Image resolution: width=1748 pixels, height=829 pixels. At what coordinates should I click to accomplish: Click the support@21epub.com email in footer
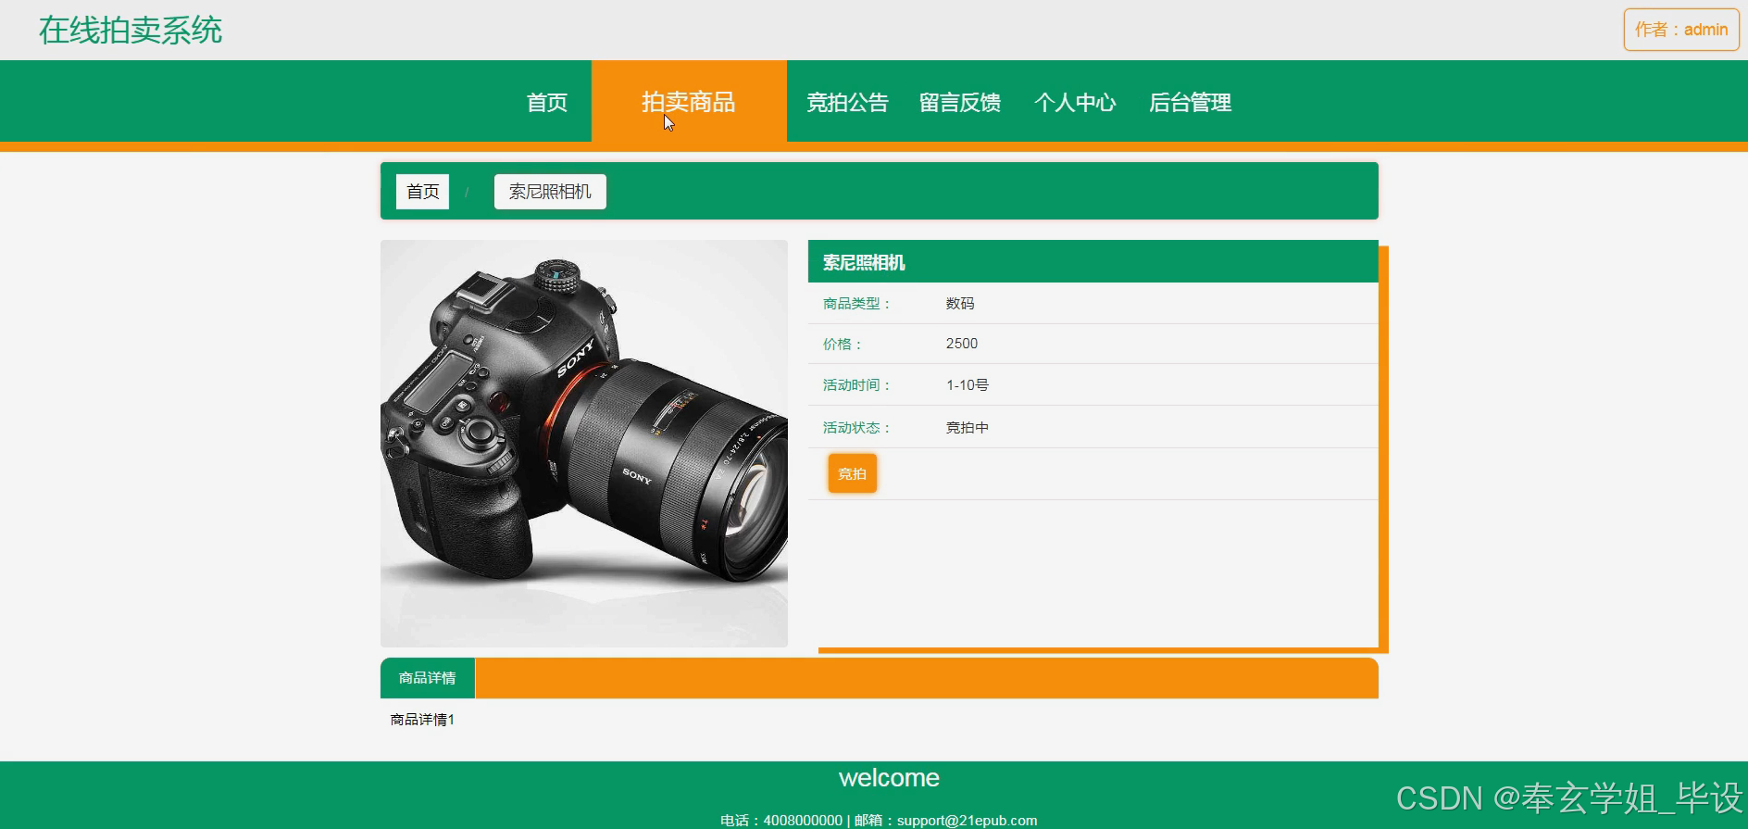967,821
